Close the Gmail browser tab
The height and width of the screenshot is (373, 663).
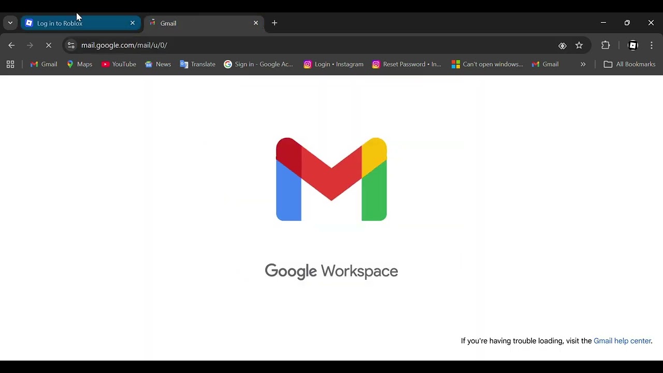click(256, 23)
